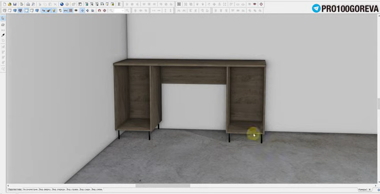Click the zoom-out magnifier left of zoom box
The width and height of the screenshot is (380, 194).
(111, 11)
